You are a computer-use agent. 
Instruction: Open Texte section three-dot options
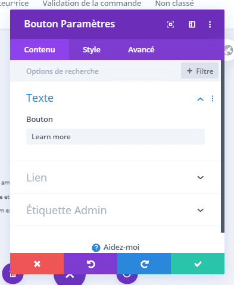[x=213, y=99]
